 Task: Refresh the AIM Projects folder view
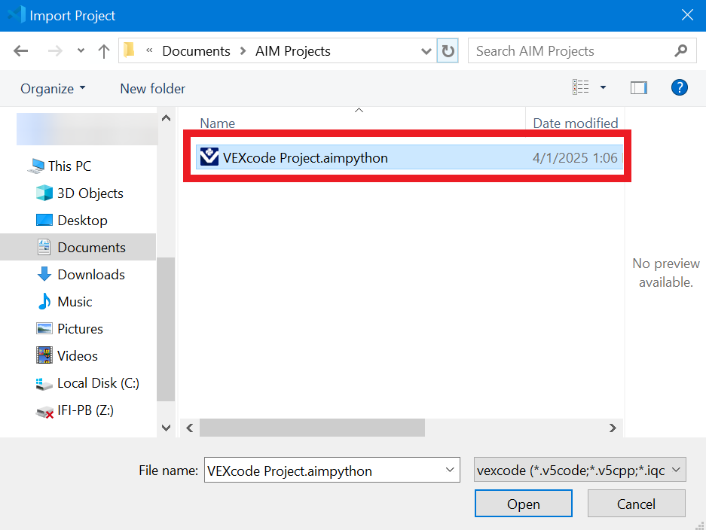click(x=446, y=50)
